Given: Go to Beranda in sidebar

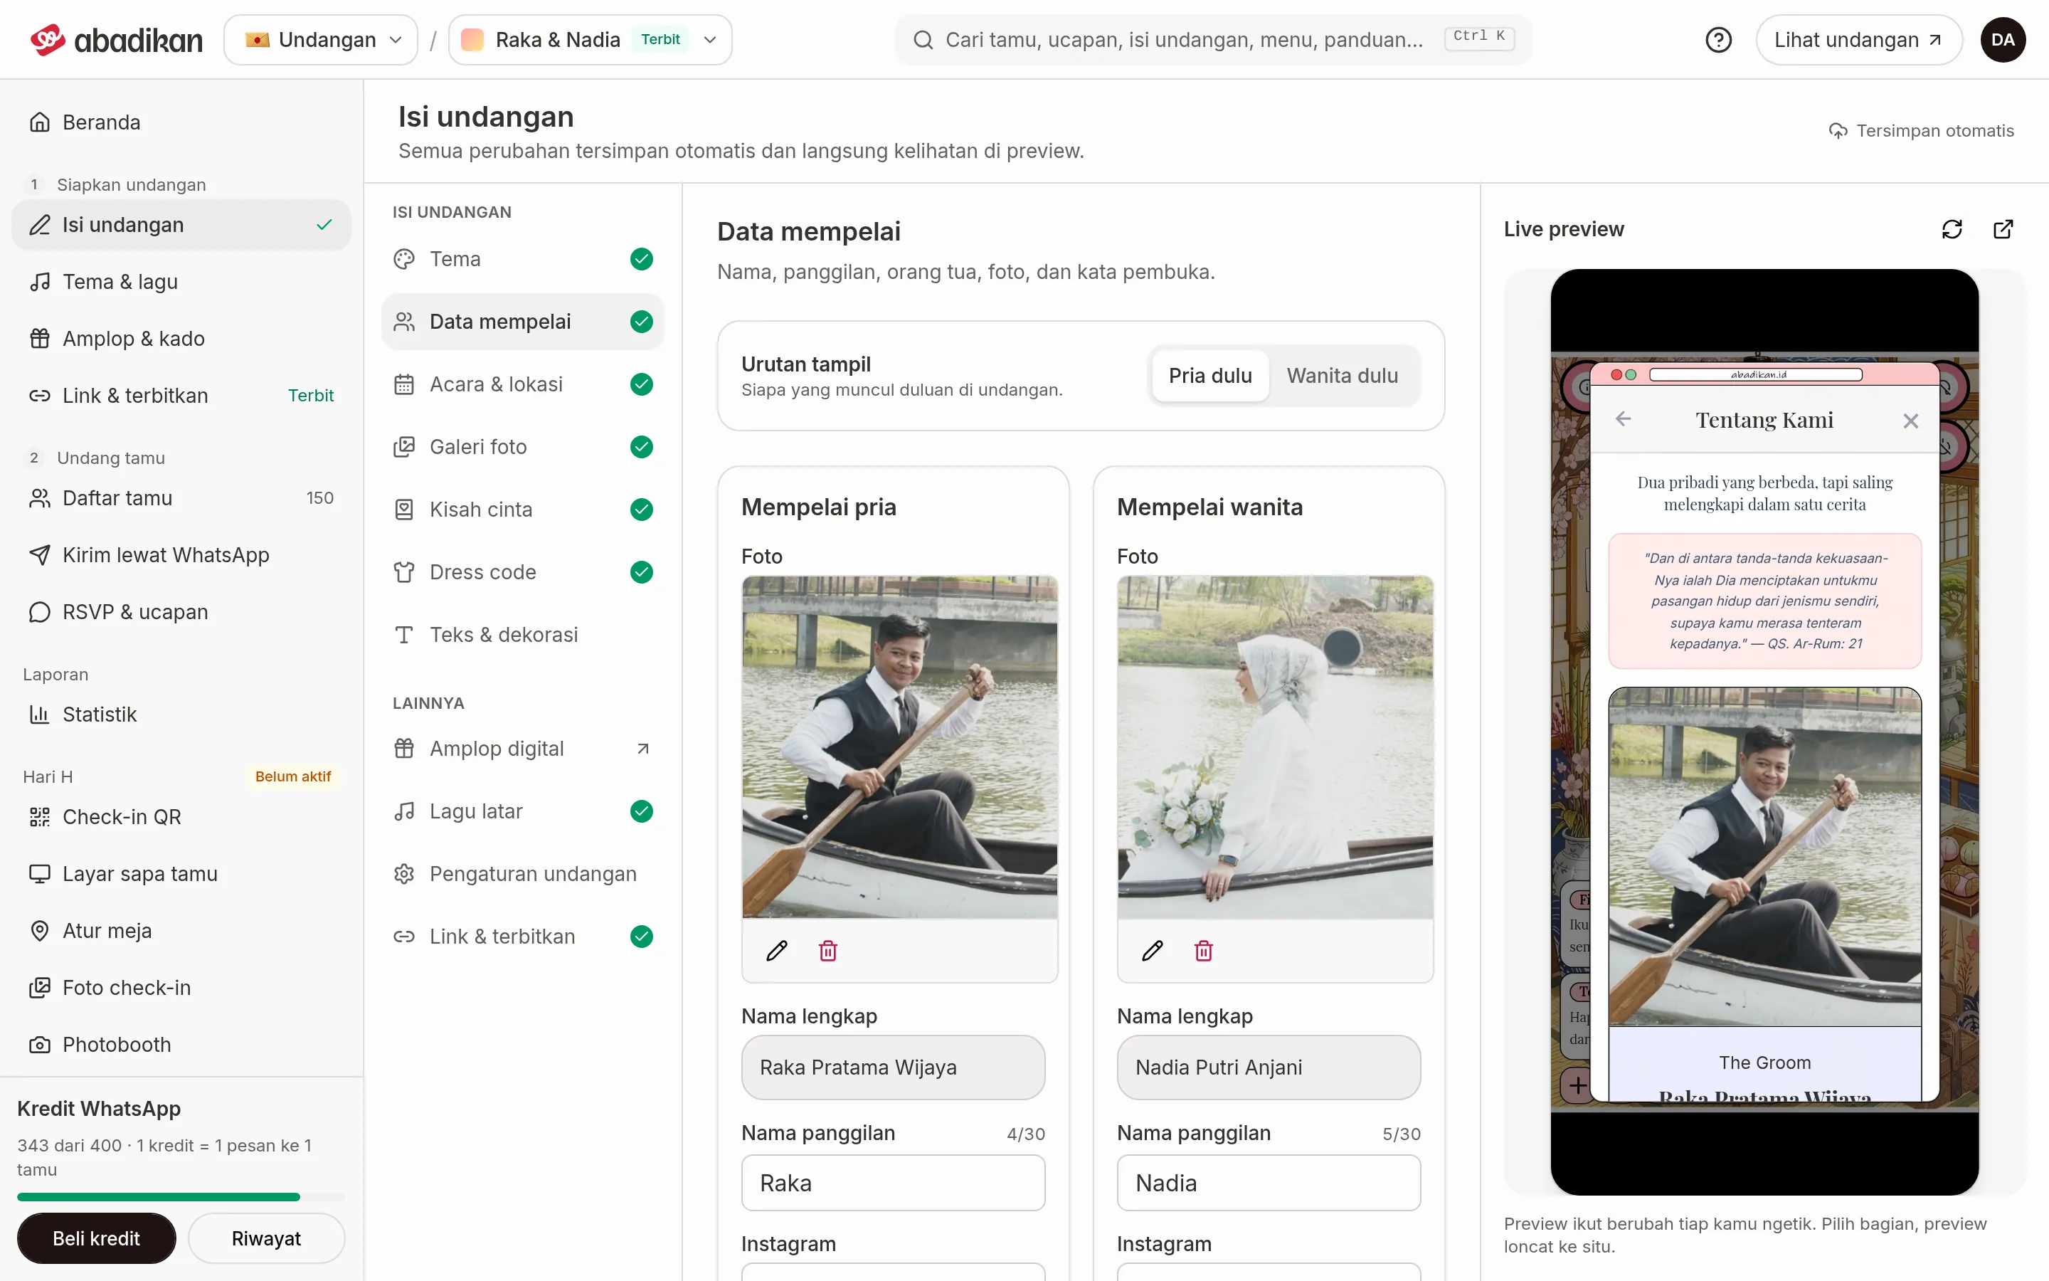Looking at the screenshot, I should tap(181, 122).
